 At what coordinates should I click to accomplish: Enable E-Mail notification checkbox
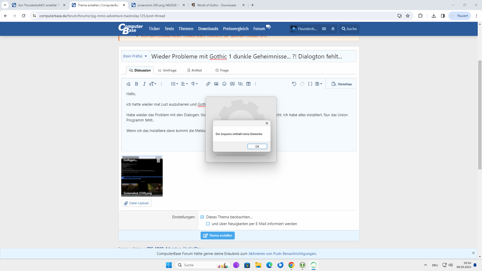click(208, 224)
